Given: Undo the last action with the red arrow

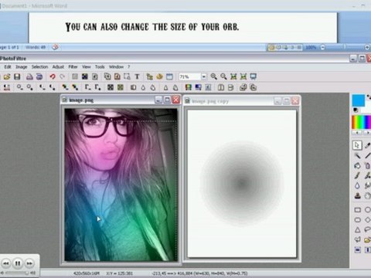Looking at the screenshot, I should pos(53,76).
